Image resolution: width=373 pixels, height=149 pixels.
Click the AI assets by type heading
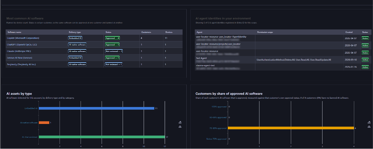pos(19,94)
